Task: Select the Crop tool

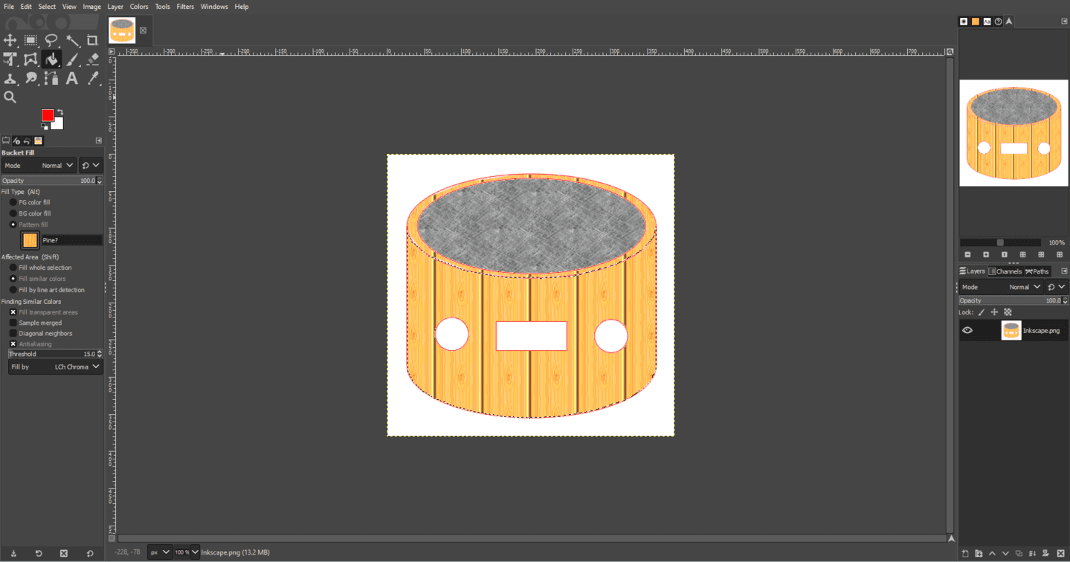Action: (93, 40)
